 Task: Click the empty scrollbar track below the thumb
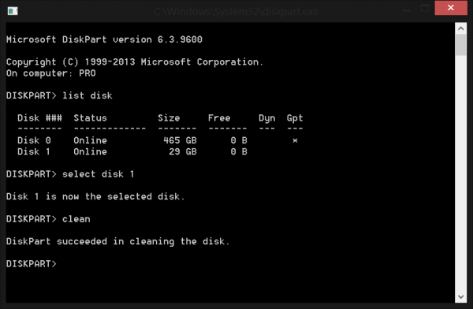(x=460, y=173)
